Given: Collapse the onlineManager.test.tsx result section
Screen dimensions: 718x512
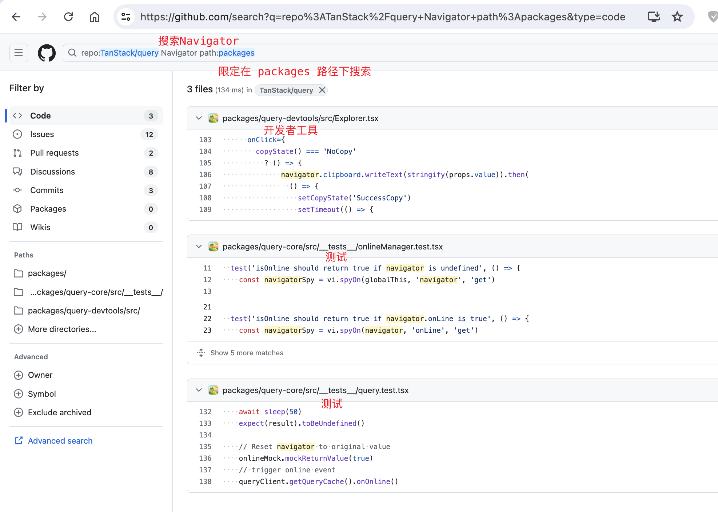Looking at the screenshot, I should pos(199,246).
